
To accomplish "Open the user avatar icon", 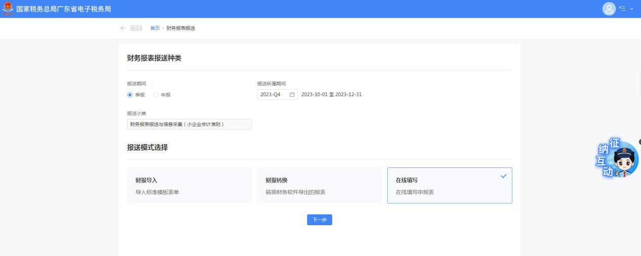I will (609, 9).
